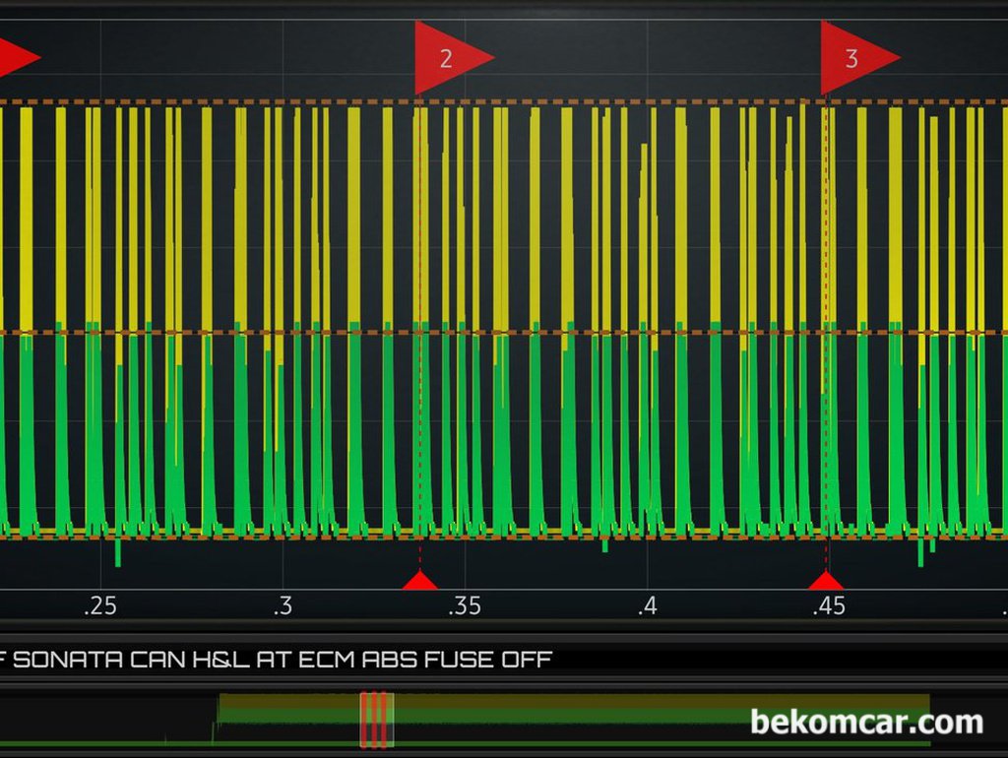Grab marker 3's bottom triangle handle near .45
Viewport: 1008px width, 758px height.
[826, 579]
